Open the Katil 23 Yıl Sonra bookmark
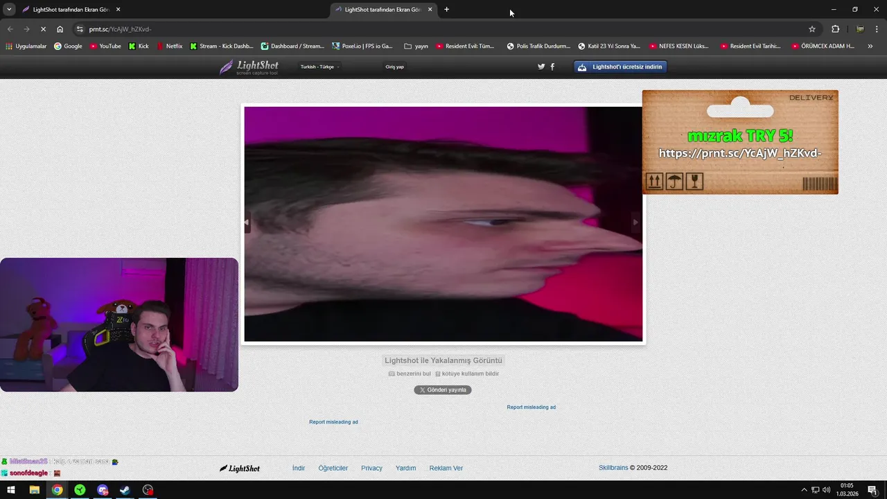The image size is (887, 499). (609, 46)
